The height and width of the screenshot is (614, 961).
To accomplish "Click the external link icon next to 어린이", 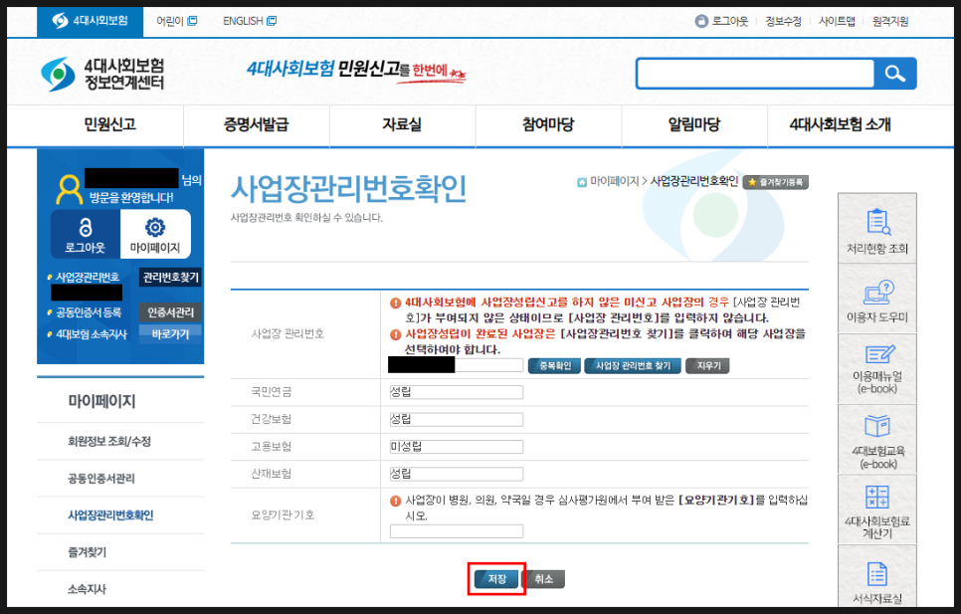I will pyautogui.click(x=192, y=21).
